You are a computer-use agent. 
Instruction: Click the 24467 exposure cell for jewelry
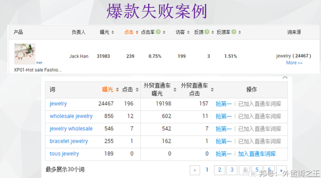click(106, 104)
